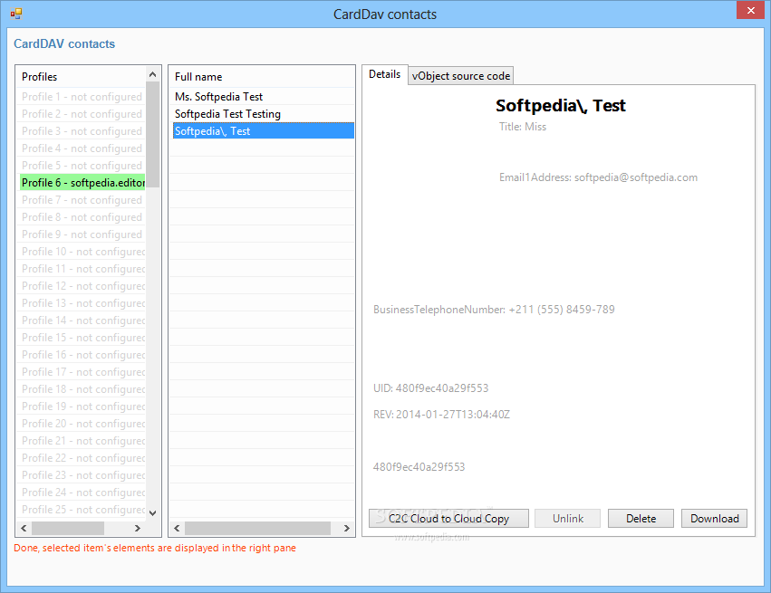771x593 pixels.
Task: Click the Unlink button
Action: point(567,519)
